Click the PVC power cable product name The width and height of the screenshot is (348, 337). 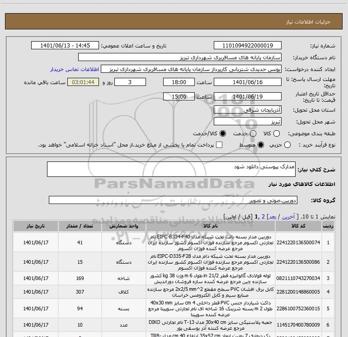pos(211,292)
